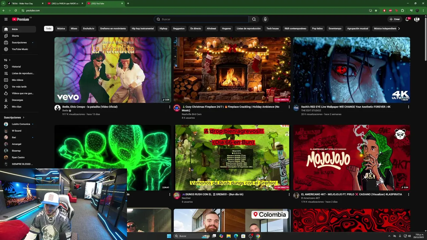Select the Música filter chip
The height and width of the screenshot is (240, 427).
(x=61, y=29)
